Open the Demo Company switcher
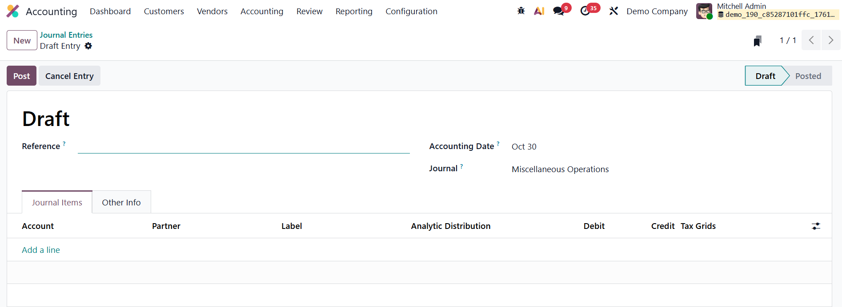This screenshot has width=842, height=307. pos(657,11)
